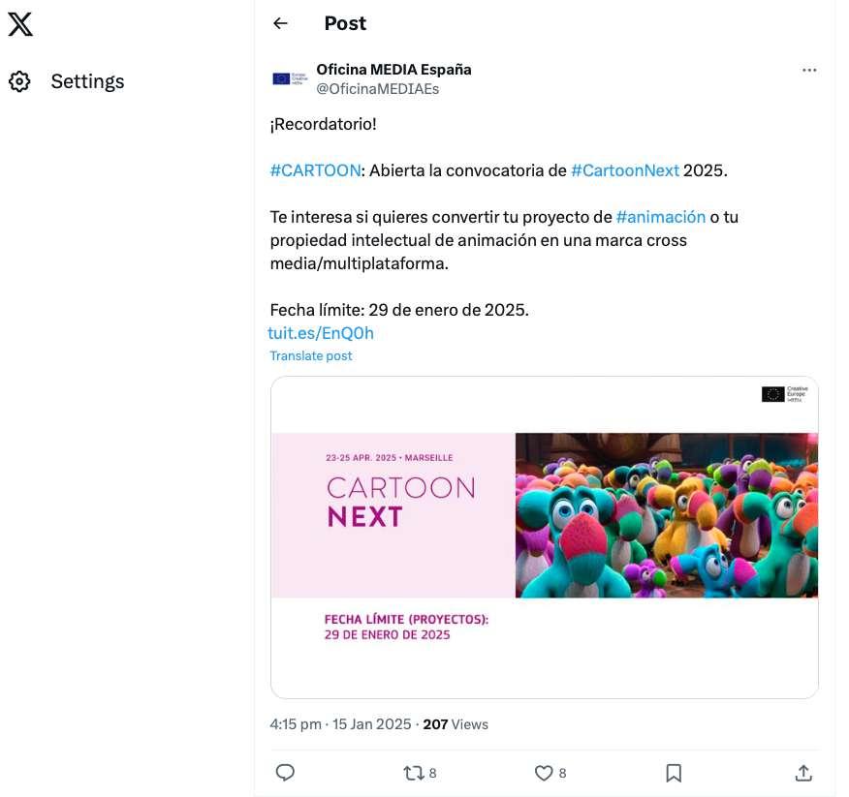This screenshot has height=797, width=849.
Task: Open Oficina MEDIA España profile avatar
Action: point(288,78)
